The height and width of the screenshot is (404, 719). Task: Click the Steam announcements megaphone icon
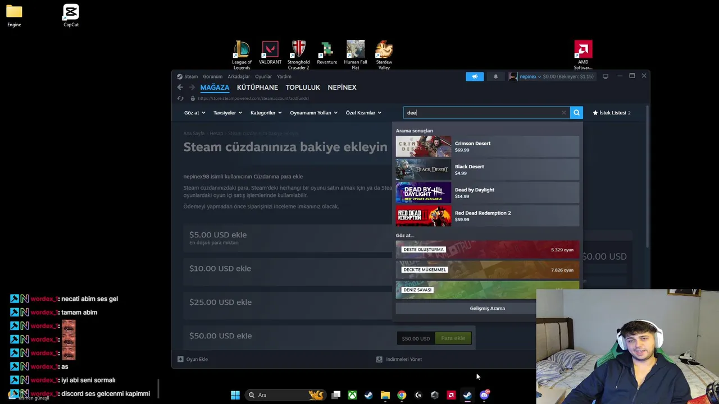475,76
